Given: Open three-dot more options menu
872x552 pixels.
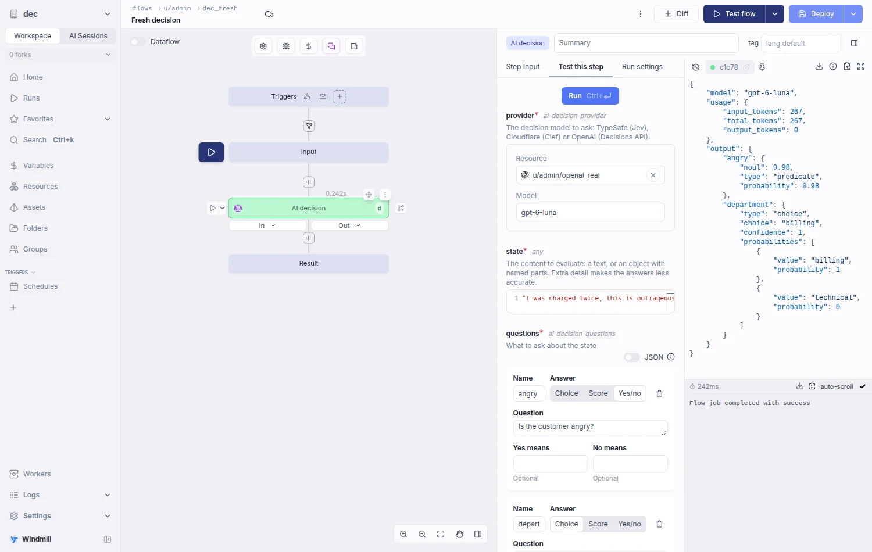Looking at the screenshot, I should tap(641, 14).
